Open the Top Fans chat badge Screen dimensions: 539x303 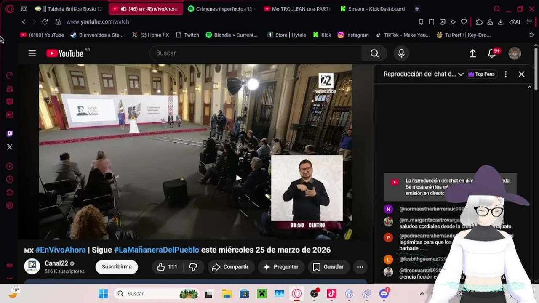tap(481, 74)
